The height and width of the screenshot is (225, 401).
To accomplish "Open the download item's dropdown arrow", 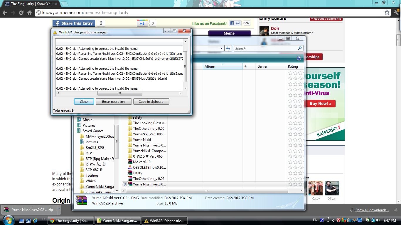I will pyautogui.click(x=59, y=209).
